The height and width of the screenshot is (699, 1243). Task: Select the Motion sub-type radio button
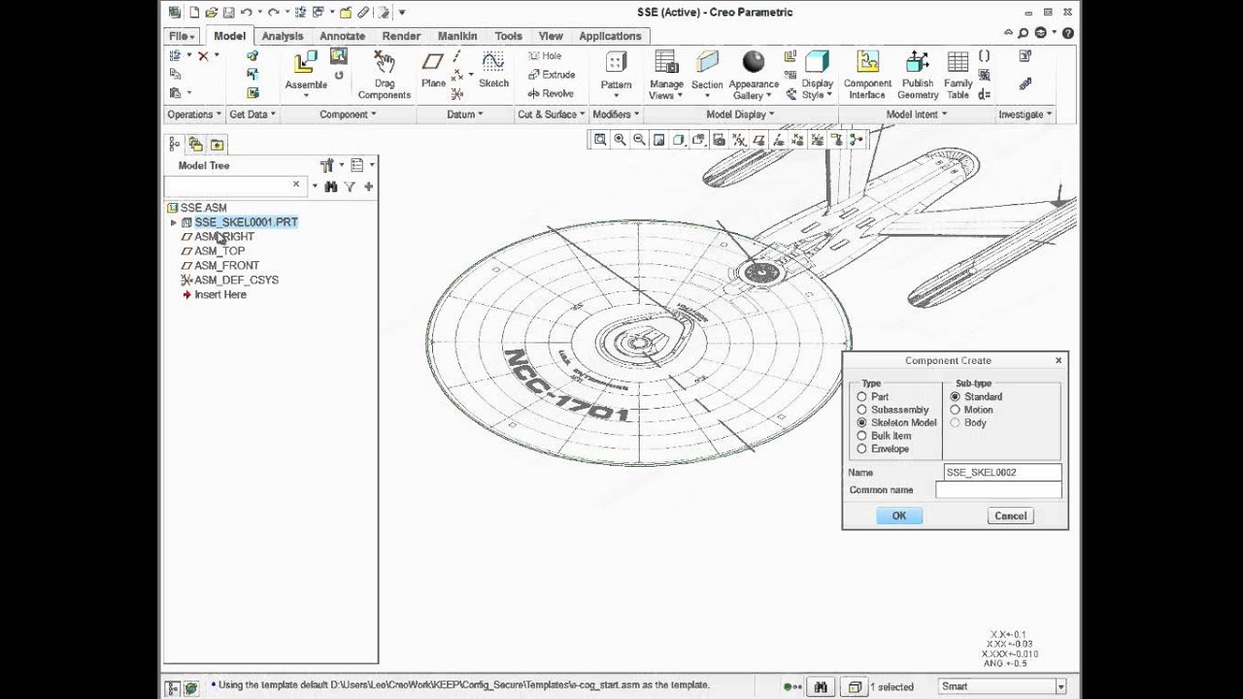pyautogui.click(x=956, y=410)
